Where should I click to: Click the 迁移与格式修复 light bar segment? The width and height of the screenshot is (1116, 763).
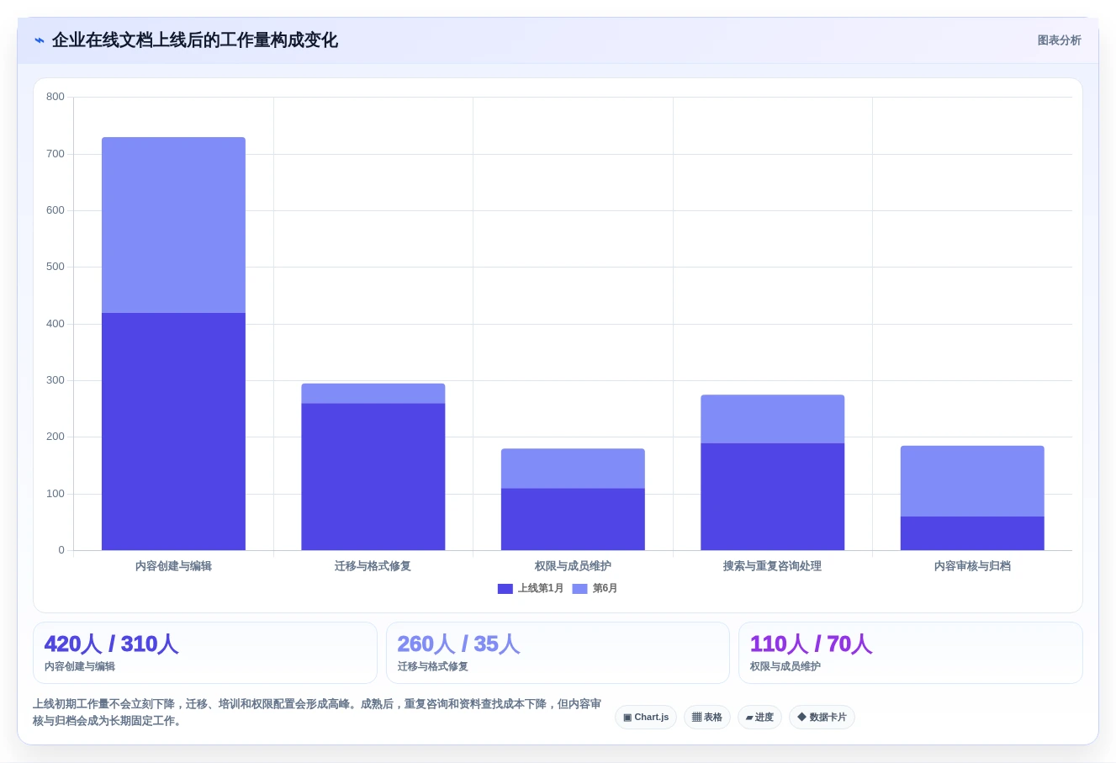(x=373, y=394)
